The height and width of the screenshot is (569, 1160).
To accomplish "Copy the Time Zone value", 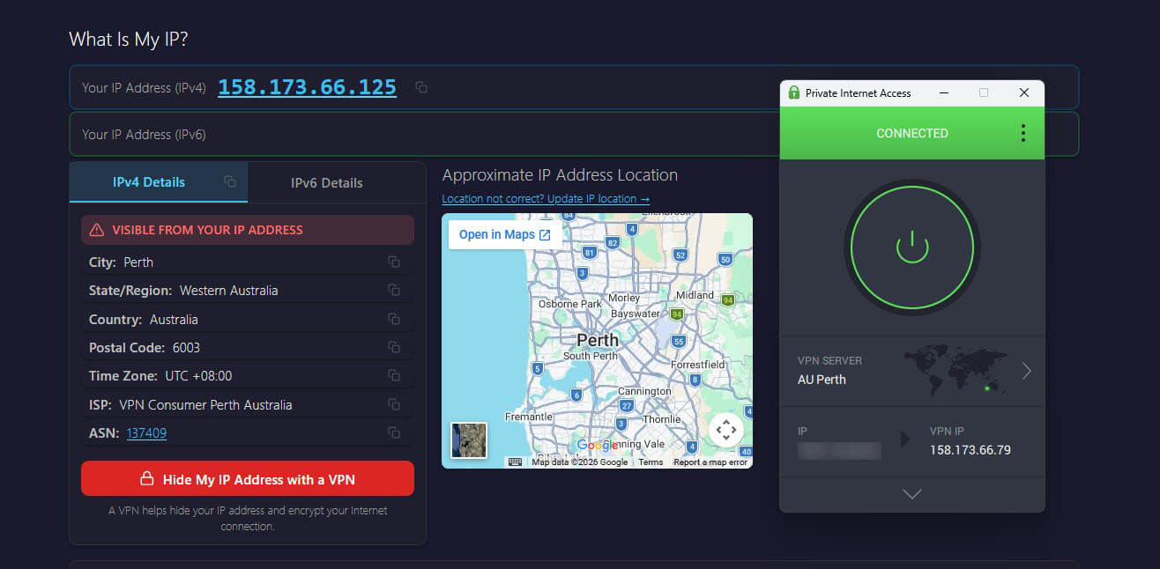I will [394, 376].
